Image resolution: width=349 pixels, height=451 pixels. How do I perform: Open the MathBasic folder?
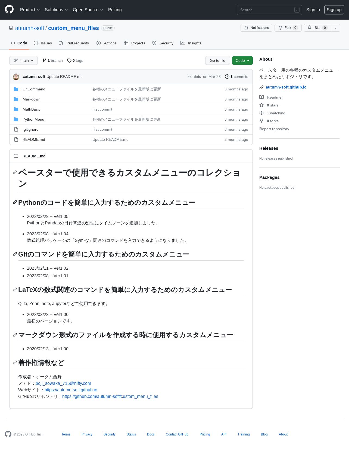(x=32, y=109)
